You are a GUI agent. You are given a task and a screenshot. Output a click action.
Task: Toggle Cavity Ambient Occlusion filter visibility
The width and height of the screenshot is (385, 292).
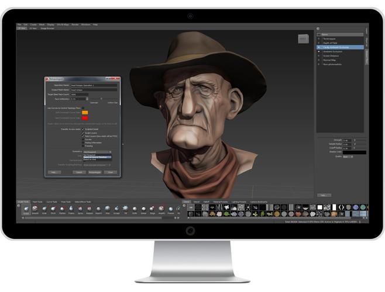319,47
